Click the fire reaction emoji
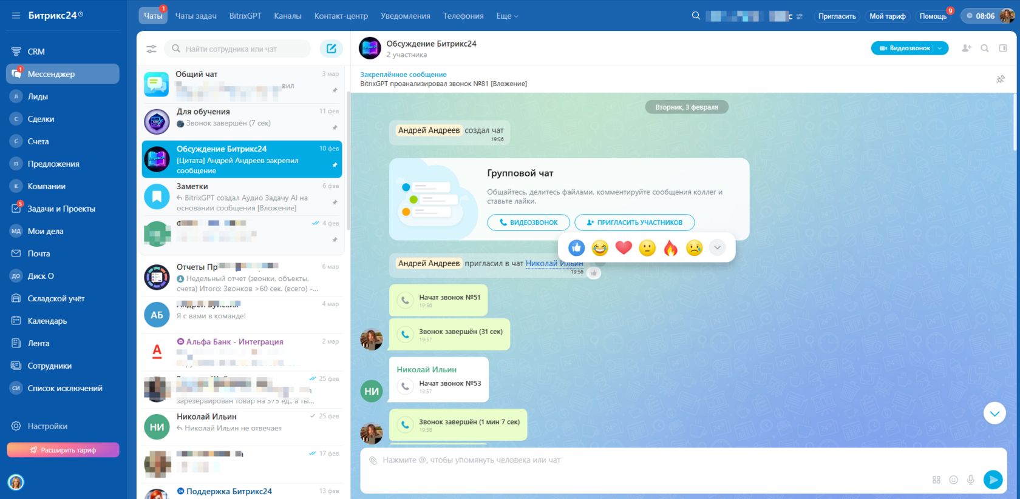 coord(670,248)
